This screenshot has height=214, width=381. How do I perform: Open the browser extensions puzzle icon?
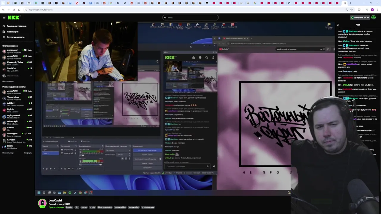coord(359,10)
